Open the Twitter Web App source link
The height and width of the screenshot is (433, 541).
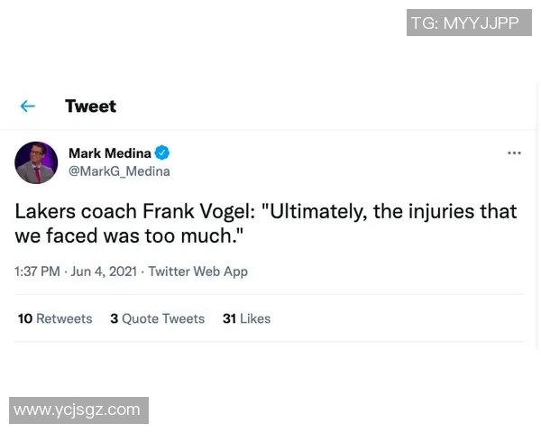tap(197, 272)
